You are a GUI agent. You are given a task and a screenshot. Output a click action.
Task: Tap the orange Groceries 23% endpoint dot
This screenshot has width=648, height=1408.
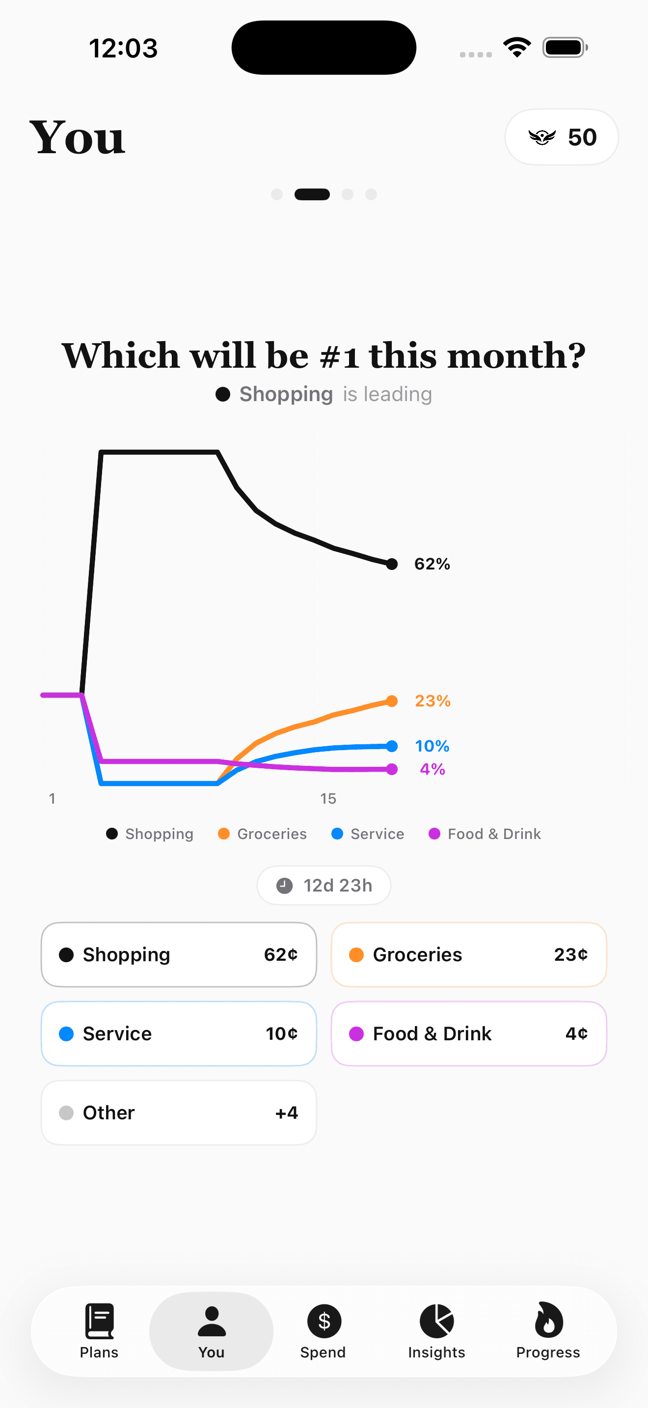tap(392, 701)
